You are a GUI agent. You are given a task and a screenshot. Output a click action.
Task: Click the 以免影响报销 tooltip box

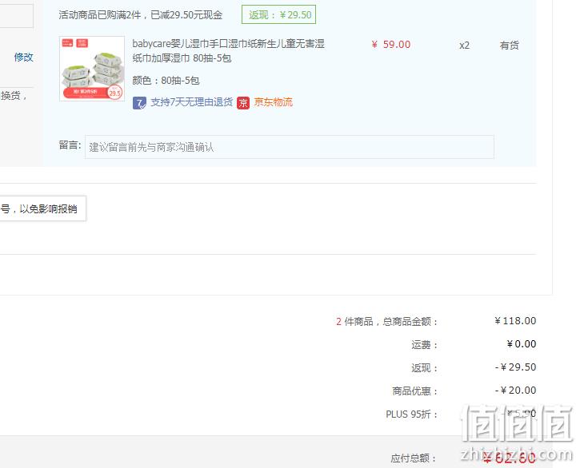43,208
